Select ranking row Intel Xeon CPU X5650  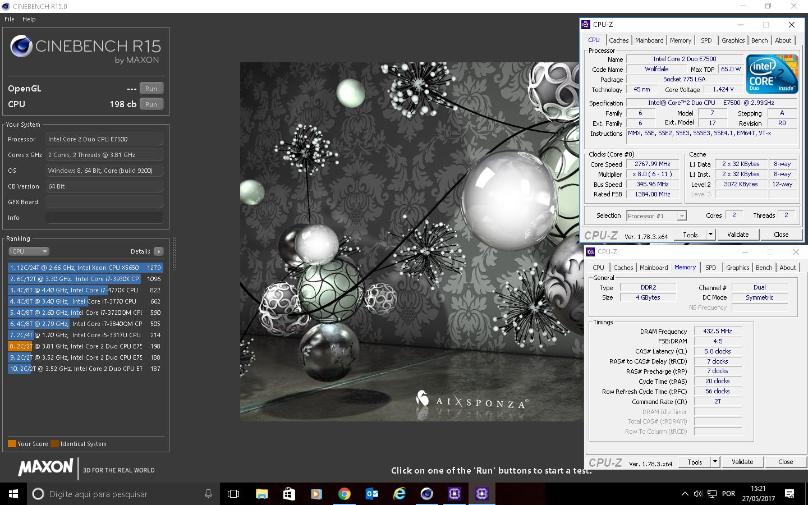pyautogui.click(x=85, y=268)
